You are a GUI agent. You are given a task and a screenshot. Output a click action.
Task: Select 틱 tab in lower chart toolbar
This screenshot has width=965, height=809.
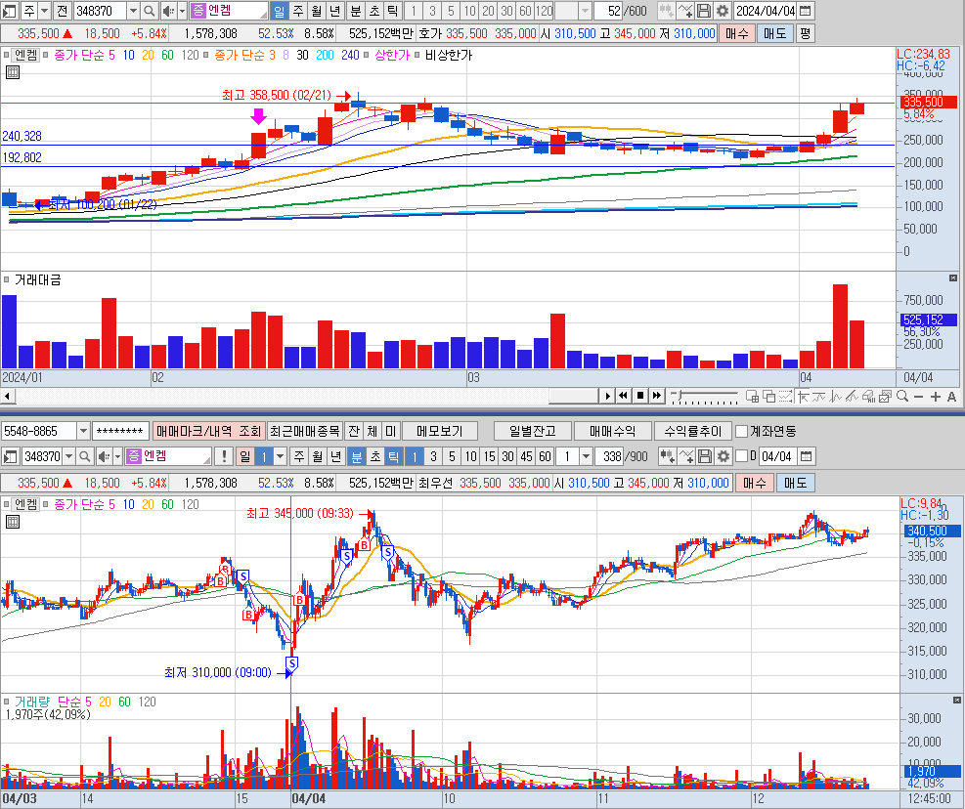pyautogui.click(x=394, y=456)
